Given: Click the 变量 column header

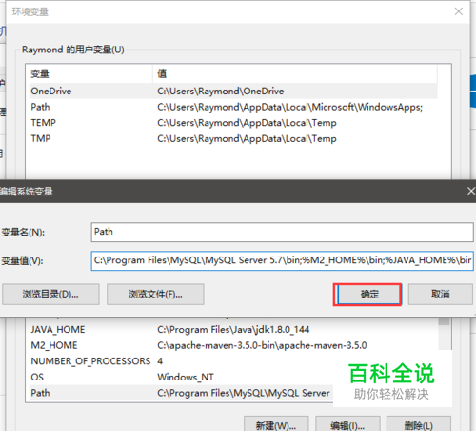Looking at the screenshot, I should pyautogui.click(x=90, y=73).
